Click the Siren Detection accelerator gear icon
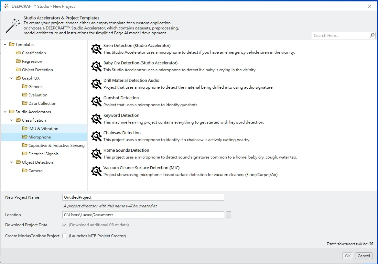The height and width of the screenshot is (264, 378). [x=96, y=49]
